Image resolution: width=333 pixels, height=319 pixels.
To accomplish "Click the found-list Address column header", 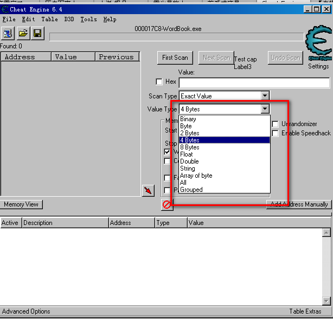I will pos(26,57).
